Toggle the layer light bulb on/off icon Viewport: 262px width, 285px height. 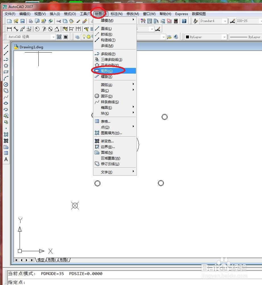tap(84, 37)
